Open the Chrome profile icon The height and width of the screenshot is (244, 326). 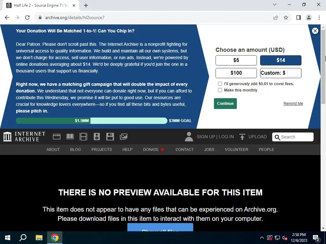[x=309, y=18]
